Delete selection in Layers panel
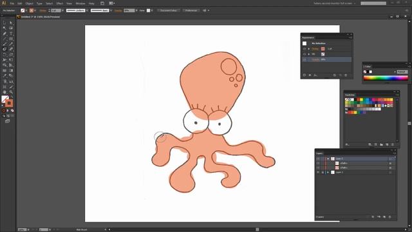The width and height of the screenshot is (412, 232). pos(390,217)
